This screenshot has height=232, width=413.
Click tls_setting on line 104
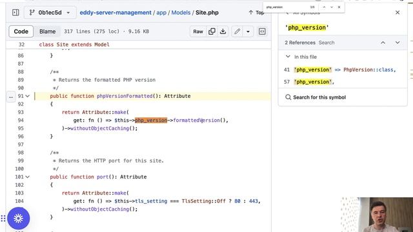point(151,201)
